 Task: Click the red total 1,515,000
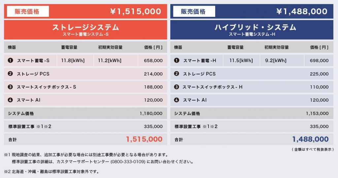tap(144, 139)
